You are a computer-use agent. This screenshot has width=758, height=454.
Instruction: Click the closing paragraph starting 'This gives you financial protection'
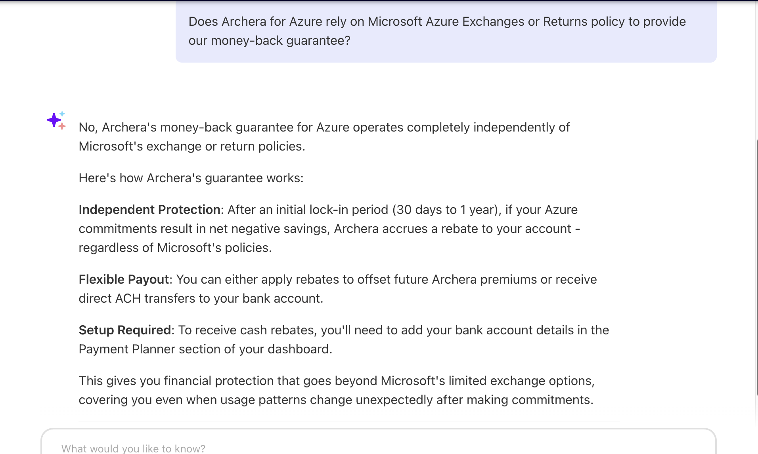coord(337,390)
